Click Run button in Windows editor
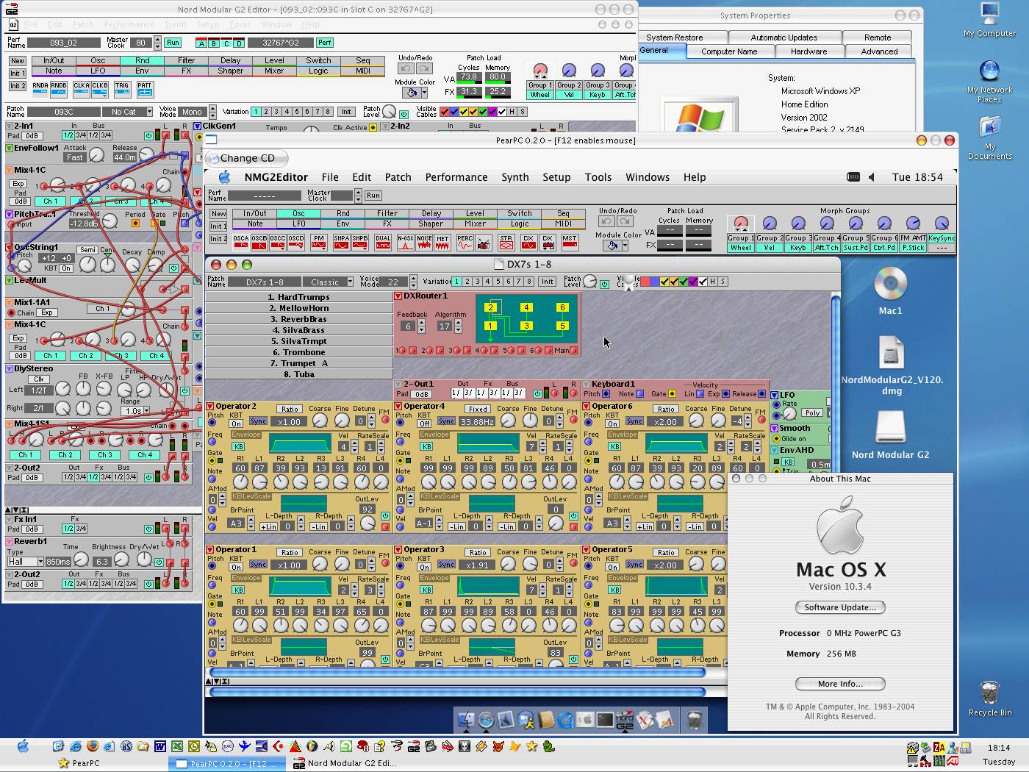The image size is (1029, 772). tap(173, 43)
